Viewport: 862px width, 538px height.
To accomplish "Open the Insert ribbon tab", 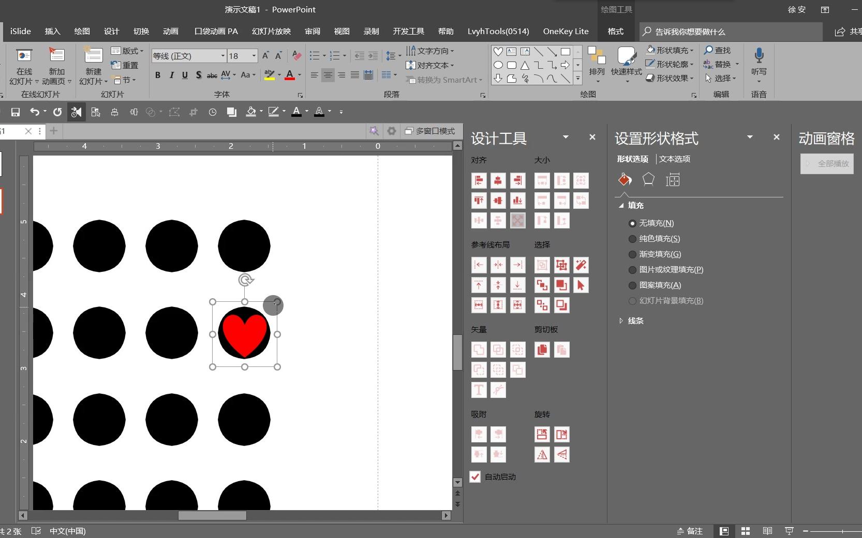I will click(53, 31).
